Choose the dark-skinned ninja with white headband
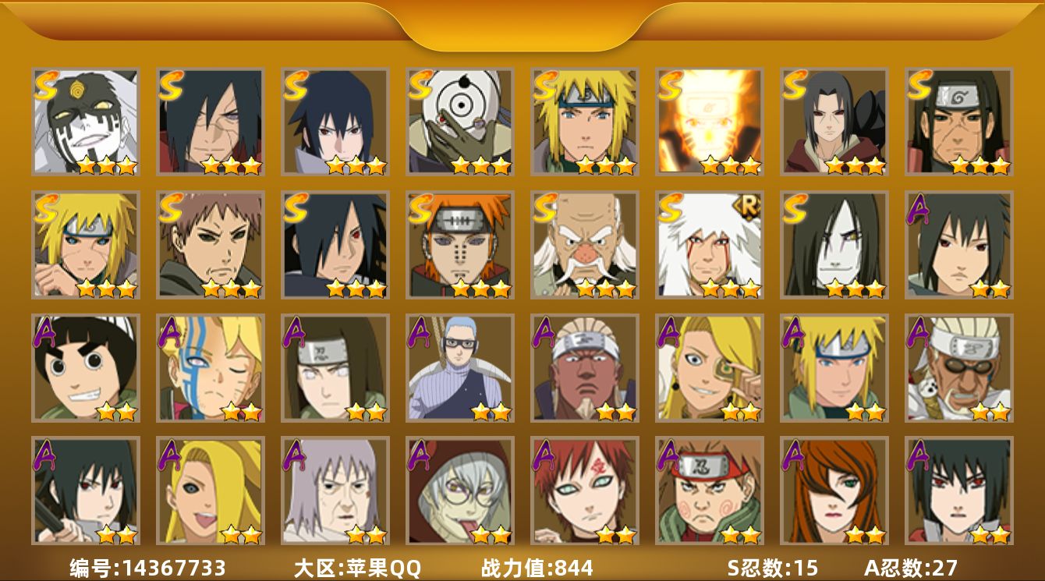The width and height of the screenshot is (1045, 581). click(585, 367)
